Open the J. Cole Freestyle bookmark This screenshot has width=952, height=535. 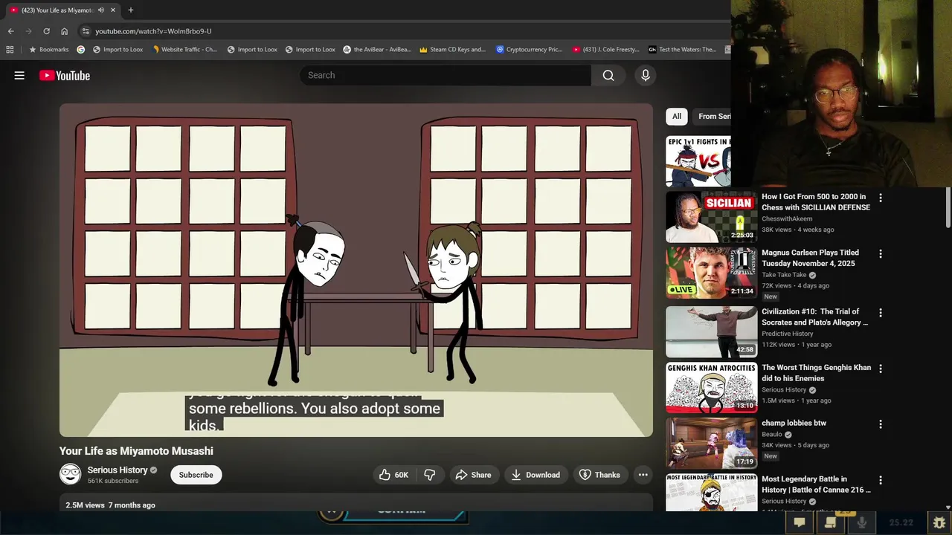click(x=605, y=50)
